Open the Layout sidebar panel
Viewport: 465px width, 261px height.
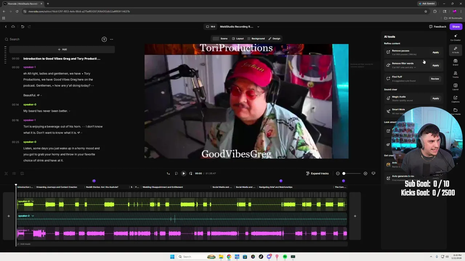click(x=455, y=87)
